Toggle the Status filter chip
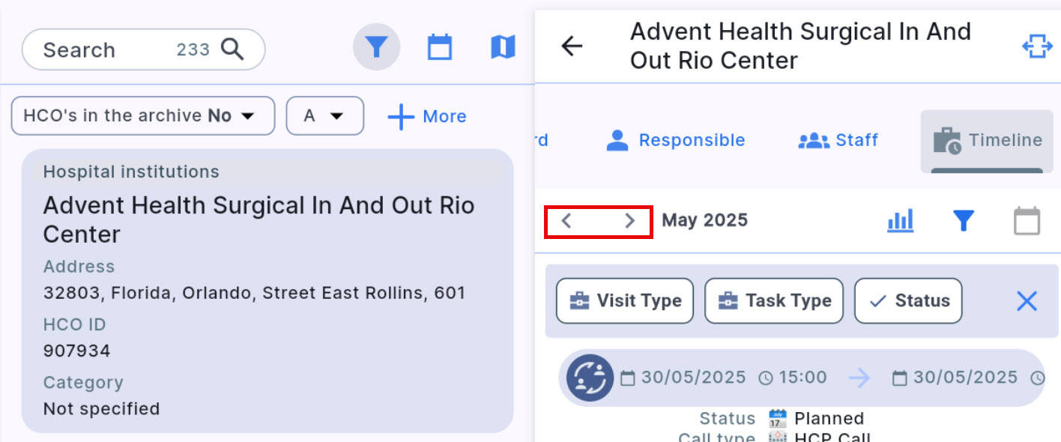Screen dimensions: 1061x442 (908, 301)
